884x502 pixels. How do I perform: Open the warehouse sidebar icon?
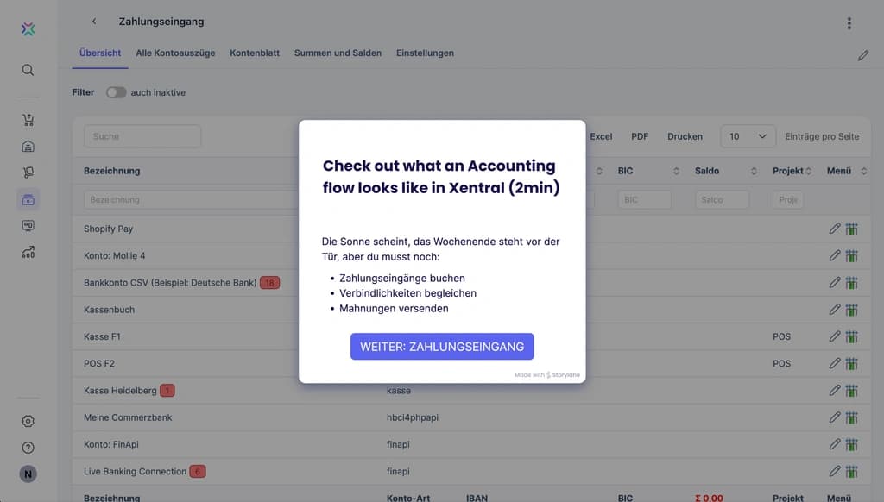pos(28,147)
